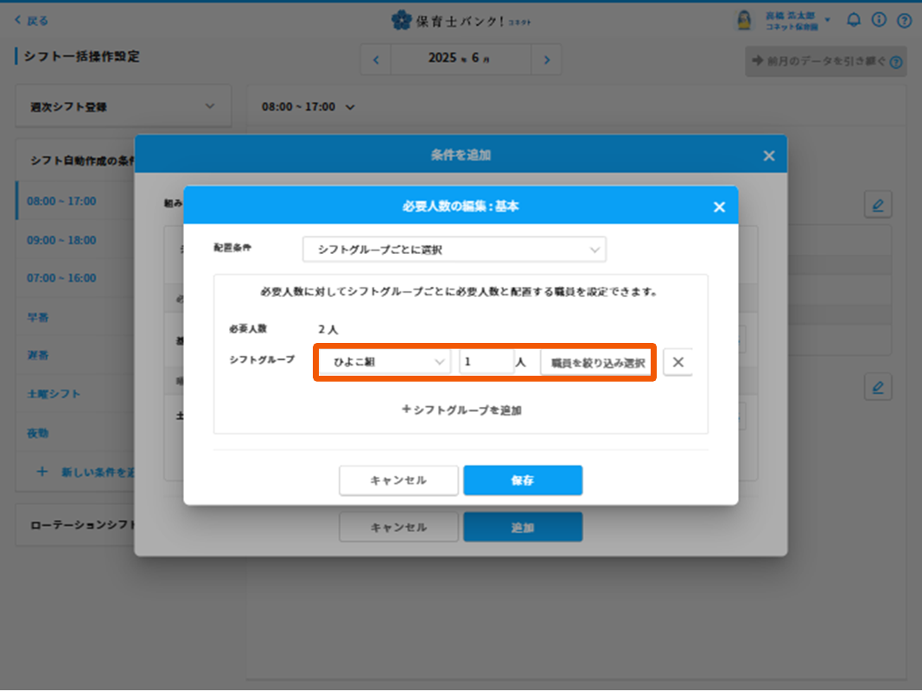
Task: Go to next month arrow
Action: [546, 60]
